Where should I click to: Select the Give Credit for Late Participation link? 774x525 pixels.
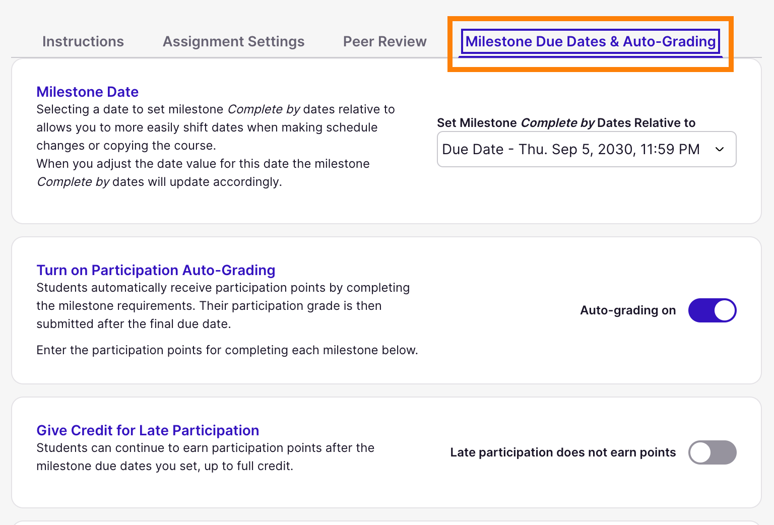coord(148,430)
